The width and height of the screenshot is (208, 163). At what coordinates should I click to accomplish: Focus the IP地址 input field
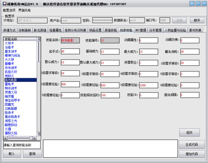click(32, 21)
